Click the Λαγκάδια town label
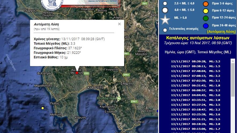The width and height of the screenshot is (237, 133). (87, 9)
